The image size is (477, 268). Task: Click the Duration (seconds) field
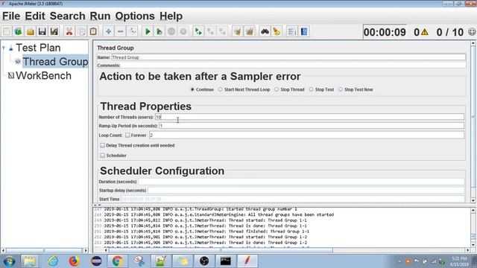pyautogui.click(x=301, y=182)
